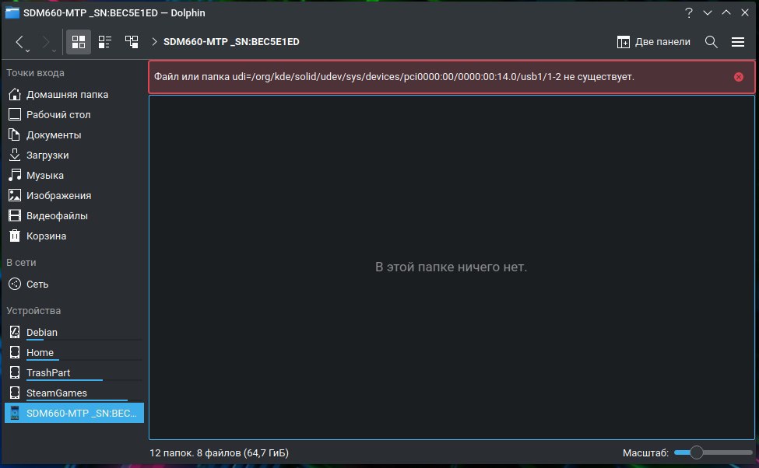Expand the breadcrumb path chevron
The height and width of the screenshot is (468, 759).
point(154,41)
